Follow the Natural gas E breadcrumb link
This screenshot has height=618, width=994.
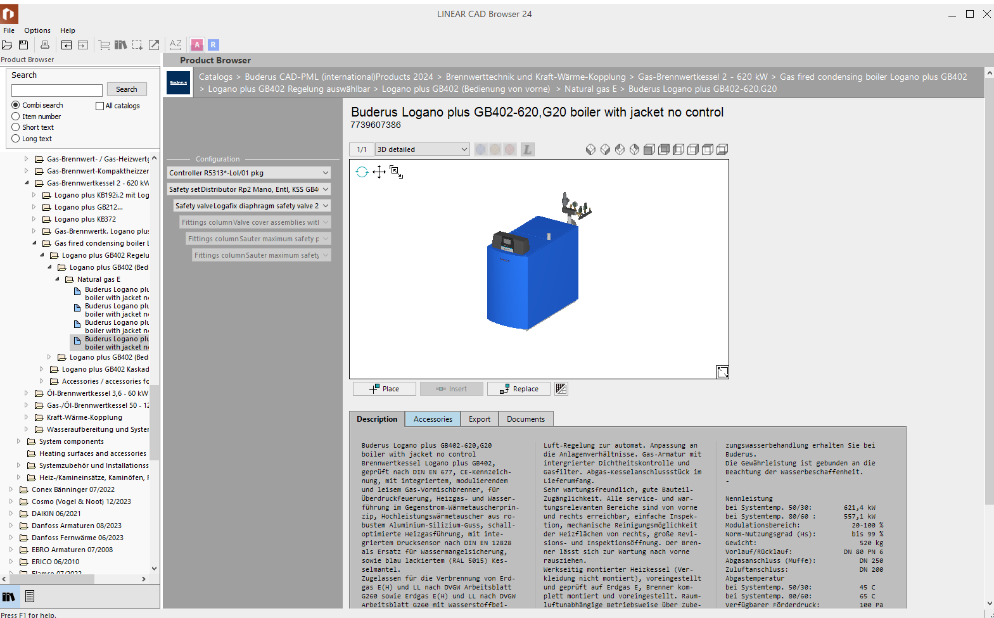(590, 89)
